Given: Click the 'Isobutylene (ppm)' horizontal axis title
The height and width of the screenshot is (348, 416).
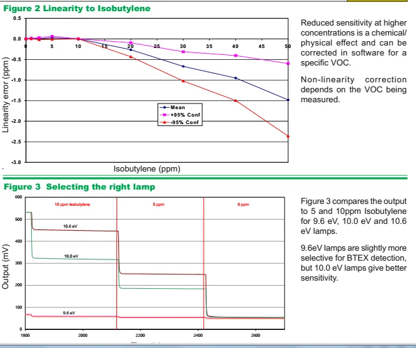Looking at the screenshot, I should click(x=147, y=169).
